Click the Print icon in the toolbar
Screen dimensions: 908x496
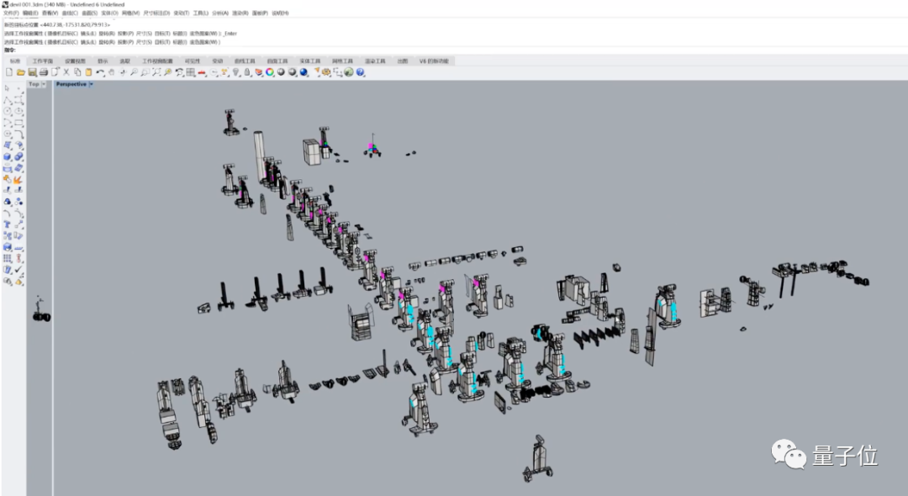44,72
